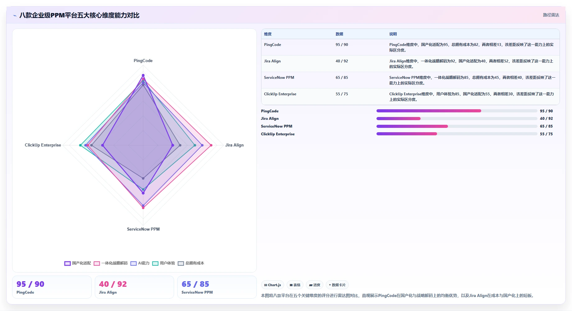This screenshot has height=311, width=572.
Task: Click the PingCode progress bar
Action: click(x=457, y=111)
